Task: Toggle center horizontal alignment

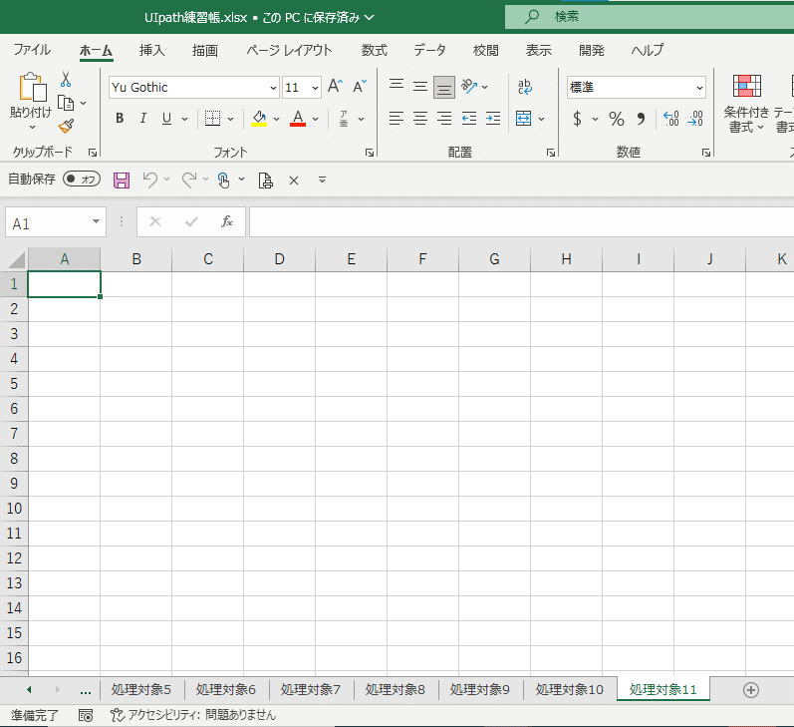Action: [x=420, y=119]
